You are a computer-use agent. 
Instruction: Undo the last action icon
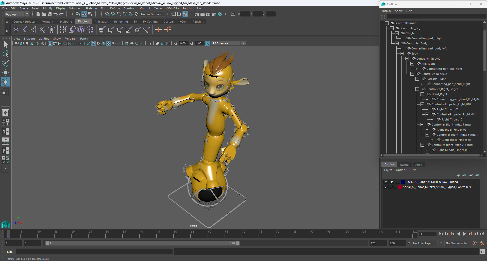pos(56,14)
